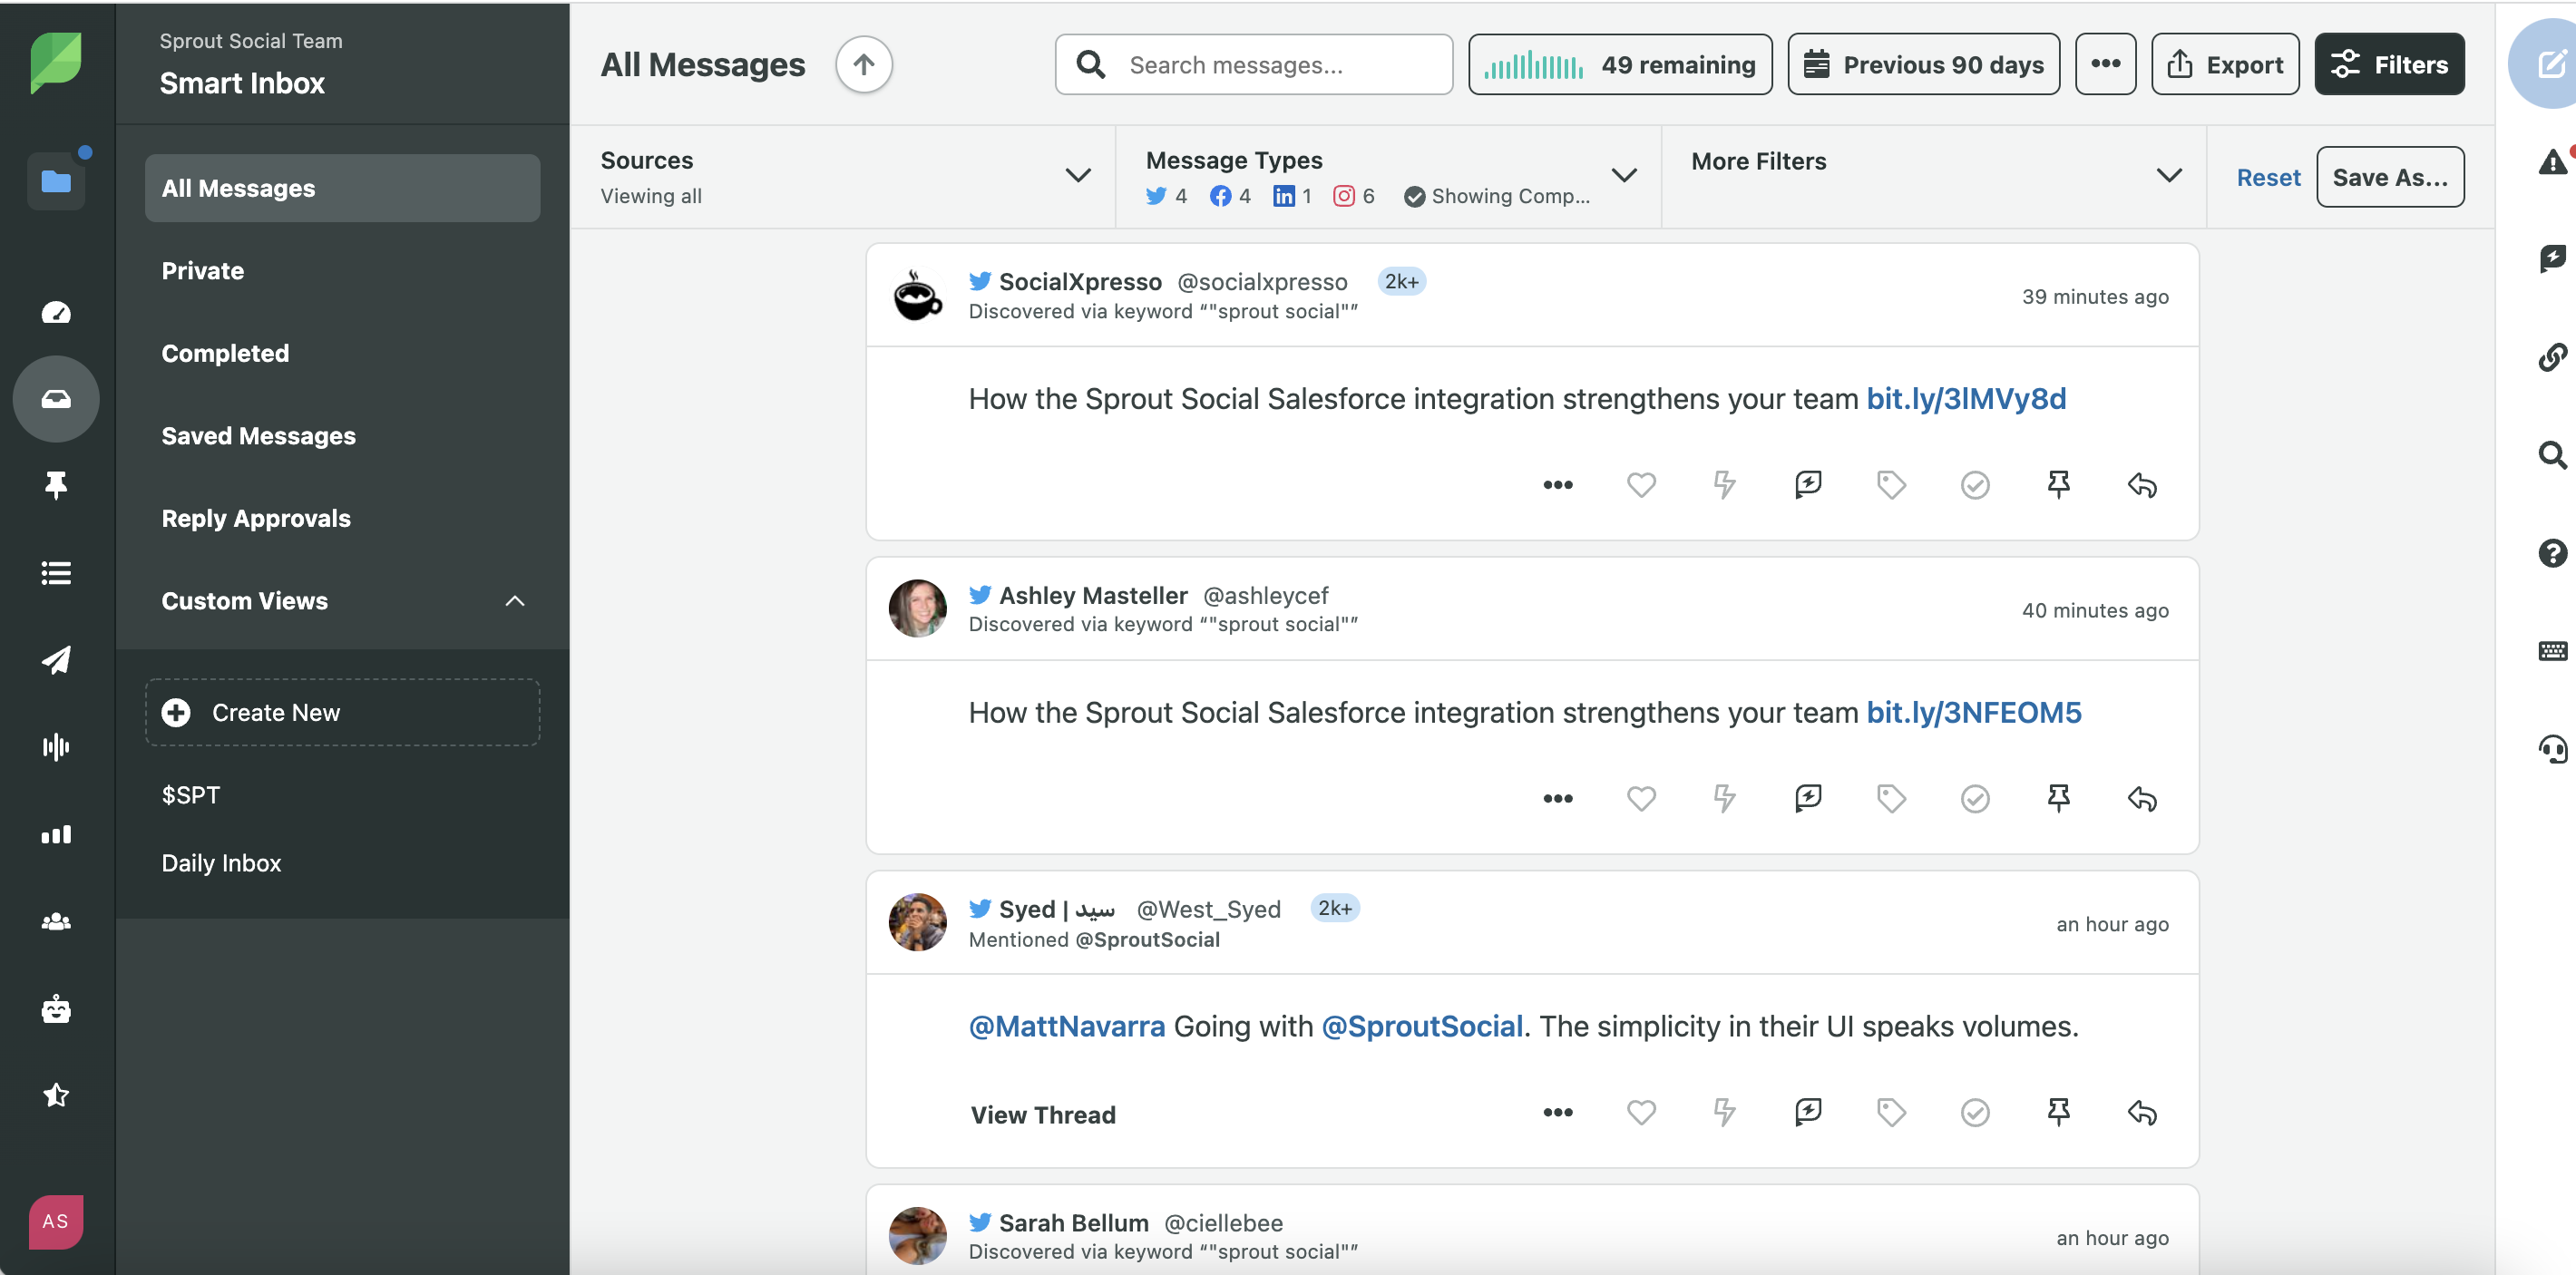Open the Reports bar chart icon
The height and width of the screenshot is (1275, 2576).
click(56, 835)
